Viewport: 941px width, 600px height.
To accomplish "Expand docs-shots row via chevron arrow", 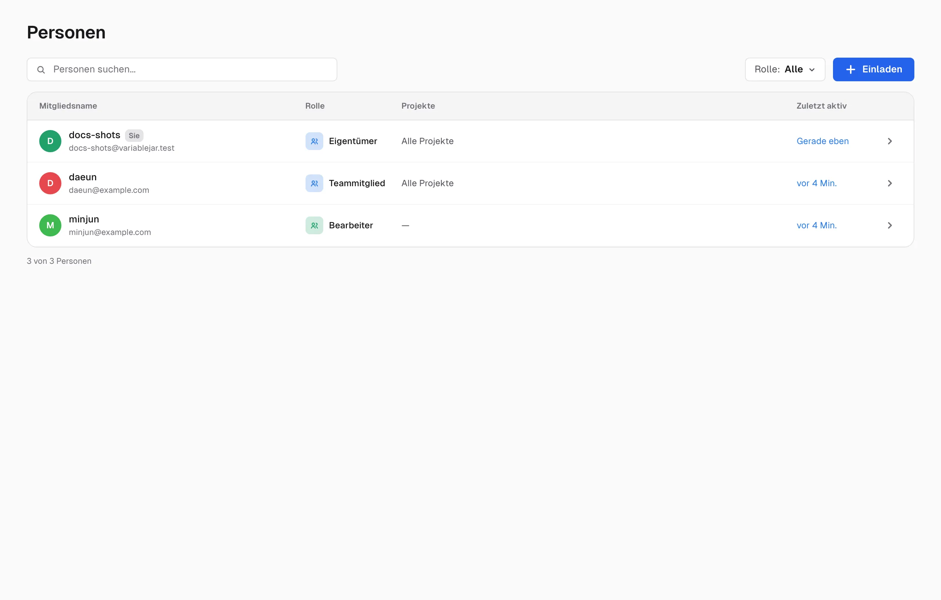I will pos(890,141).
